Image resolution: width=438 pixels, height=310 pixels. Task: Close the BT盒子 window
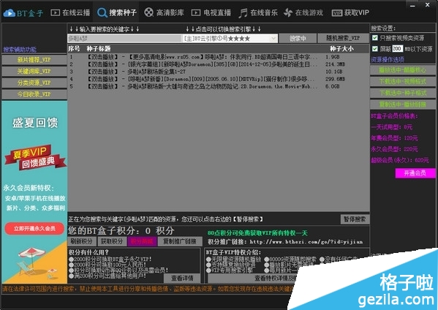click(x=428, y=4)
